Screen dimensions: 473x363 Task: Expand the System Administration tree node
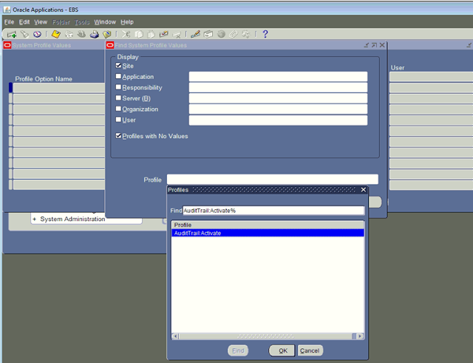click(x=34, y=220)
